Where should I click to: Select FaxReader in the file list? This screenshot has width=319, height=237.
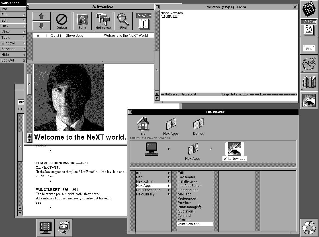195,177
